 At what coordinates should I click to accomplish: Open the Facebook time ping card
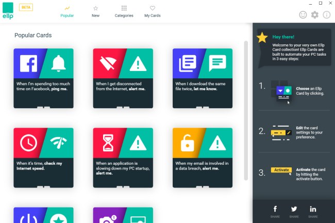44,78
